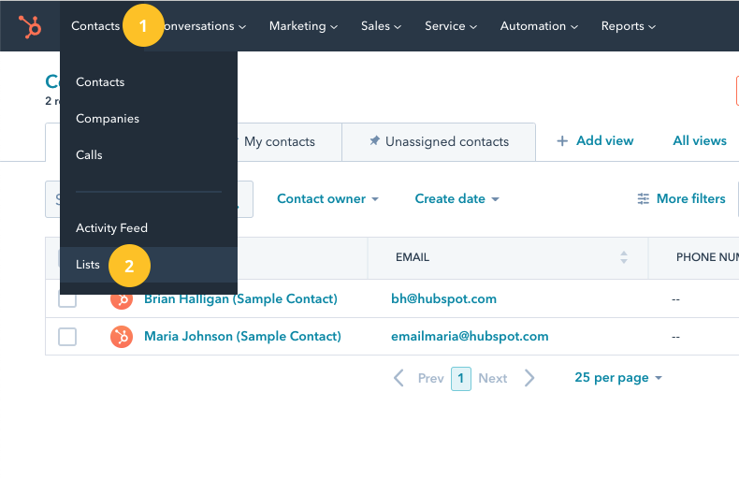Open the Marketing navigation menu
Image resolution: width=739 pixels, height=479 pixels.
coord(303,26)
